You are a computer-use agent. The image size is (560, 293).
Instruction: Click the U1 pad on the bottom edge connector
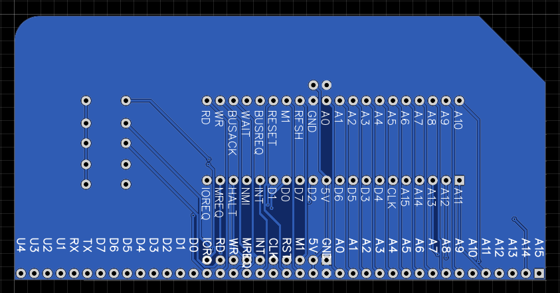pos(60,273)
